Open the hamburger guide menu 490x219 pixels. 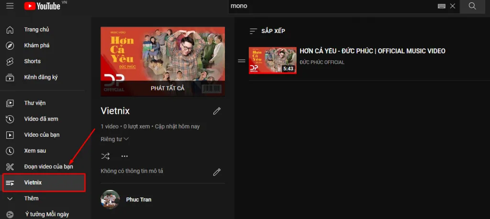coord(10,6)
